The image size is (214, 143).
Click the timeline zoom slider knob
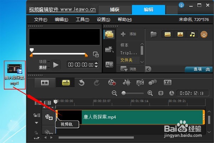123,93
